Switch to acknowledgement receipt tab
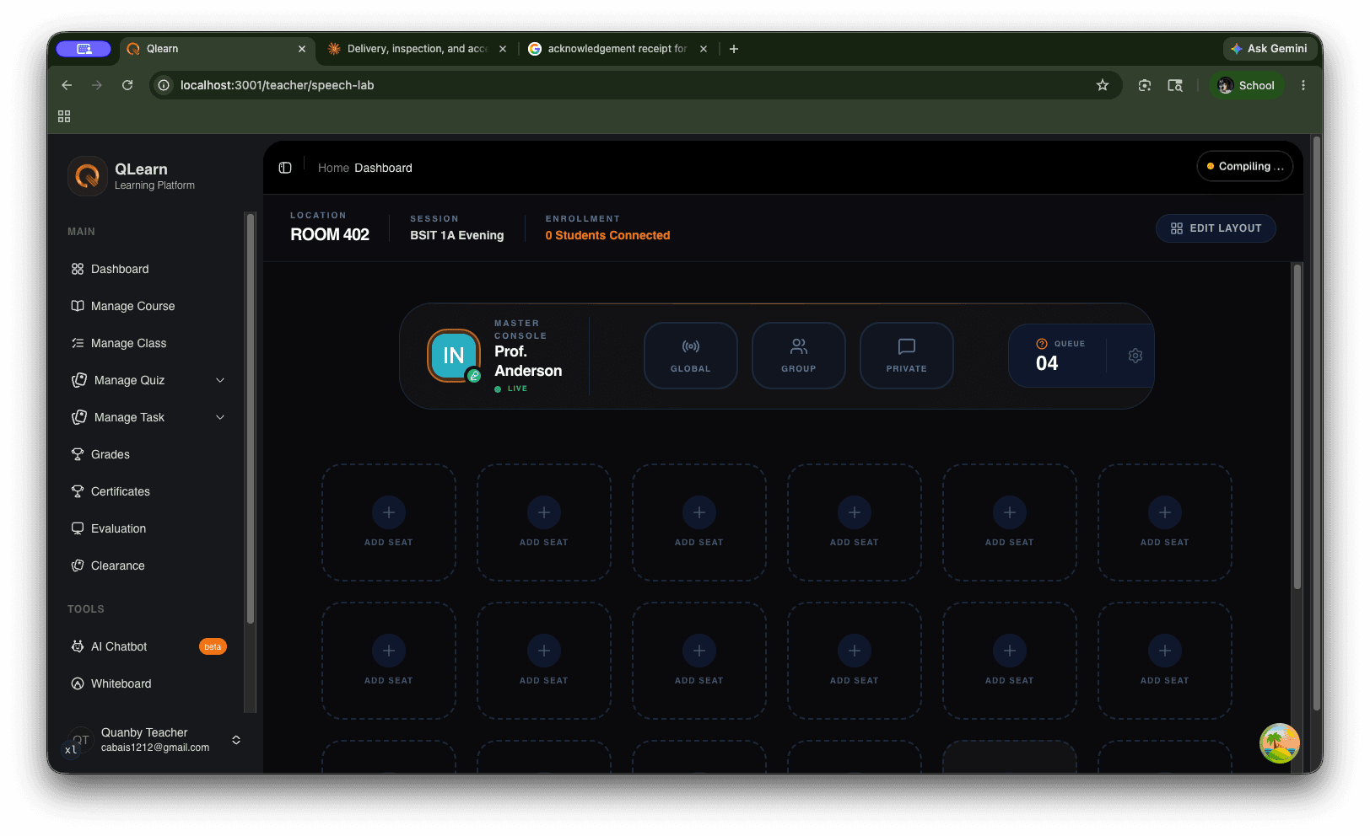This screenshot has height=836, width=1370. pyautogui.click(x=618, y=49)
